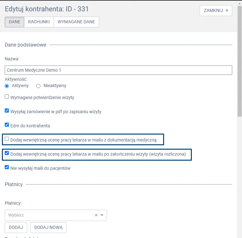This screenshot has width=242, height=238.
Task: Uncheck Wysyłaj zamówienie w pdf checkbox
Action: (7, 111)
